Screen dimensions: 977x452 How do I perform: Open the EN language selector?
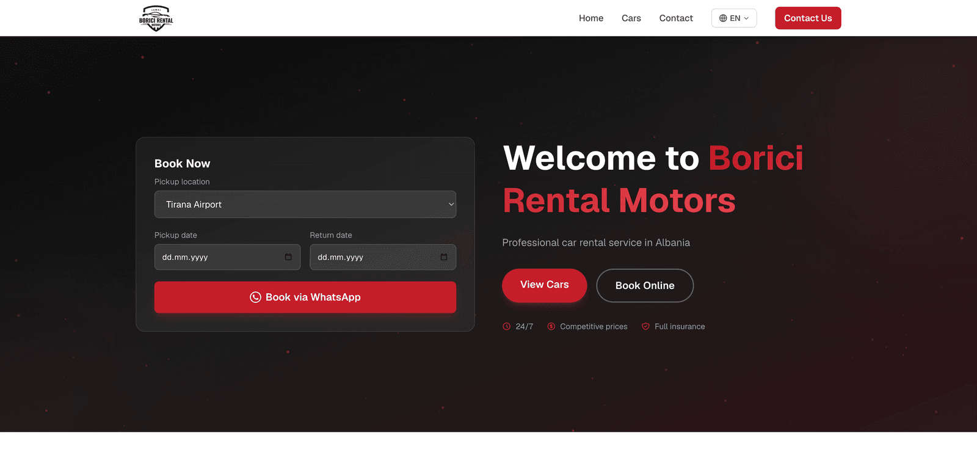[x=734, y=18]
